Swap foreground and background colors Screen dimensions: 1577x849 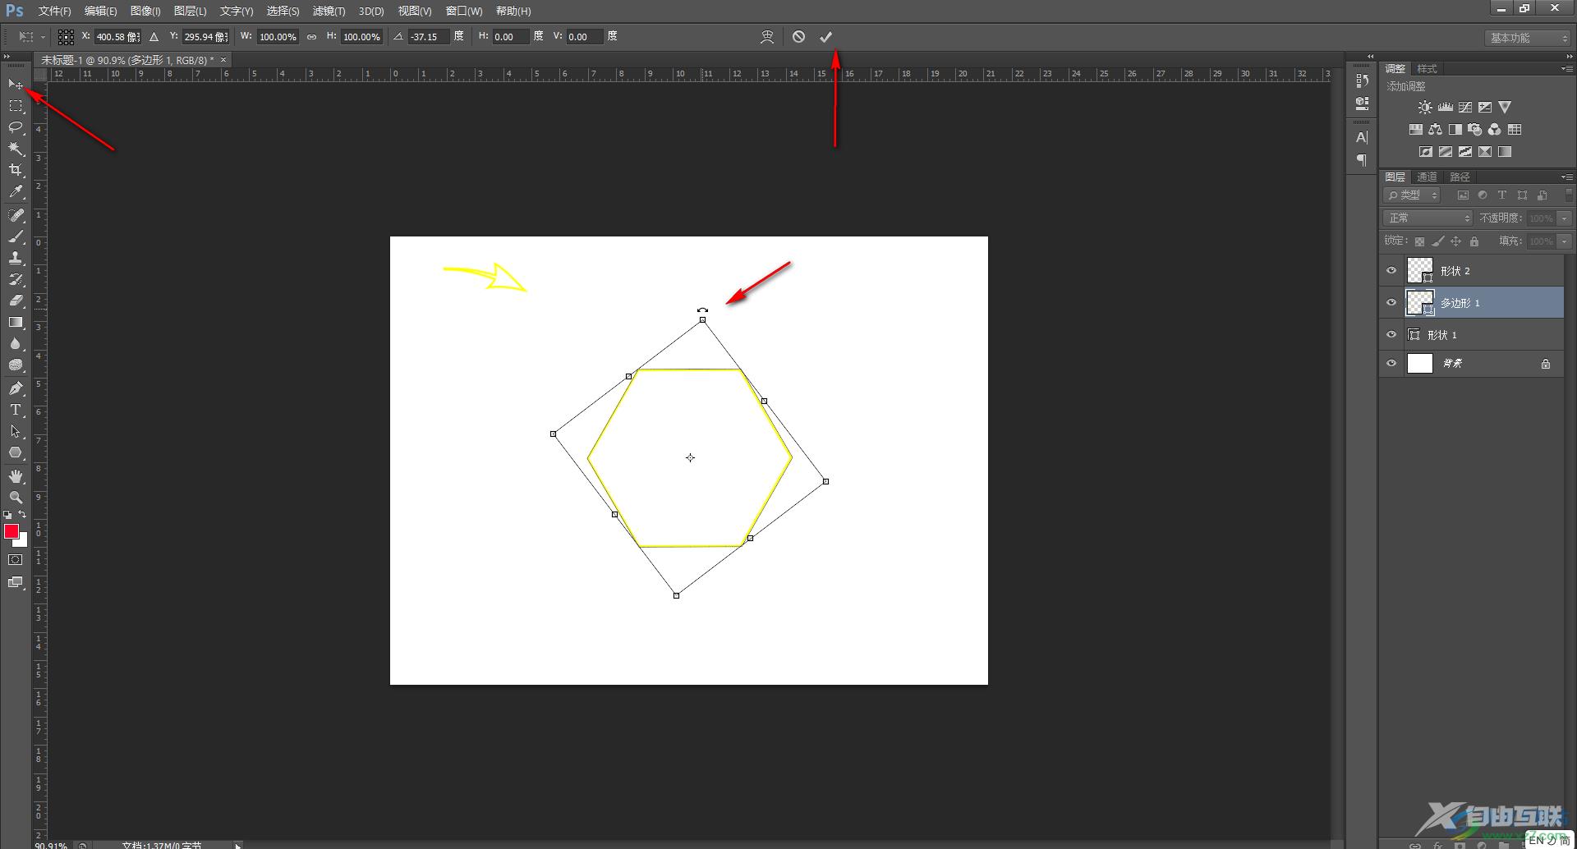23,515
